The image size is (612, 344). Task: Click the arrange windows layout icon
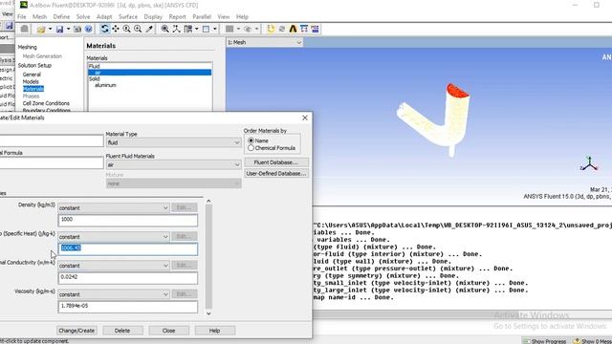[x=188, y=29]
